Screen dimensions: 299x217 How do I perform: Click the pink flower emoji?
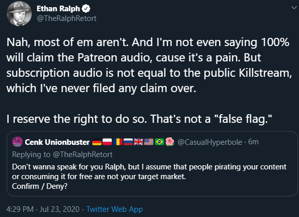coord(170,142)
